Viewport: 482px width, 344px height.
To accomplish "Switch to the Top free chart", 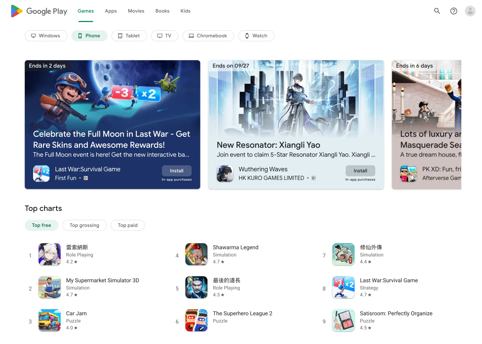I will pyautogui.click(x=41, y=225).
